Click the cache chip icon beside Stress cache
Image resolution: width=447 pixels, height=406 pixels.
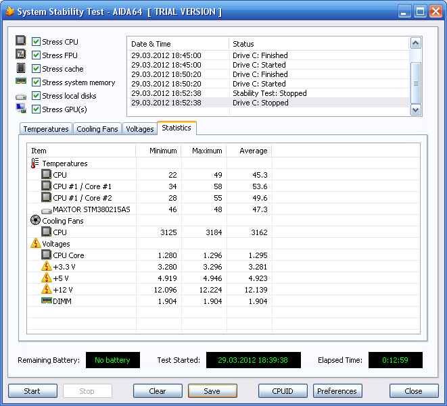(x=20, y=68)
